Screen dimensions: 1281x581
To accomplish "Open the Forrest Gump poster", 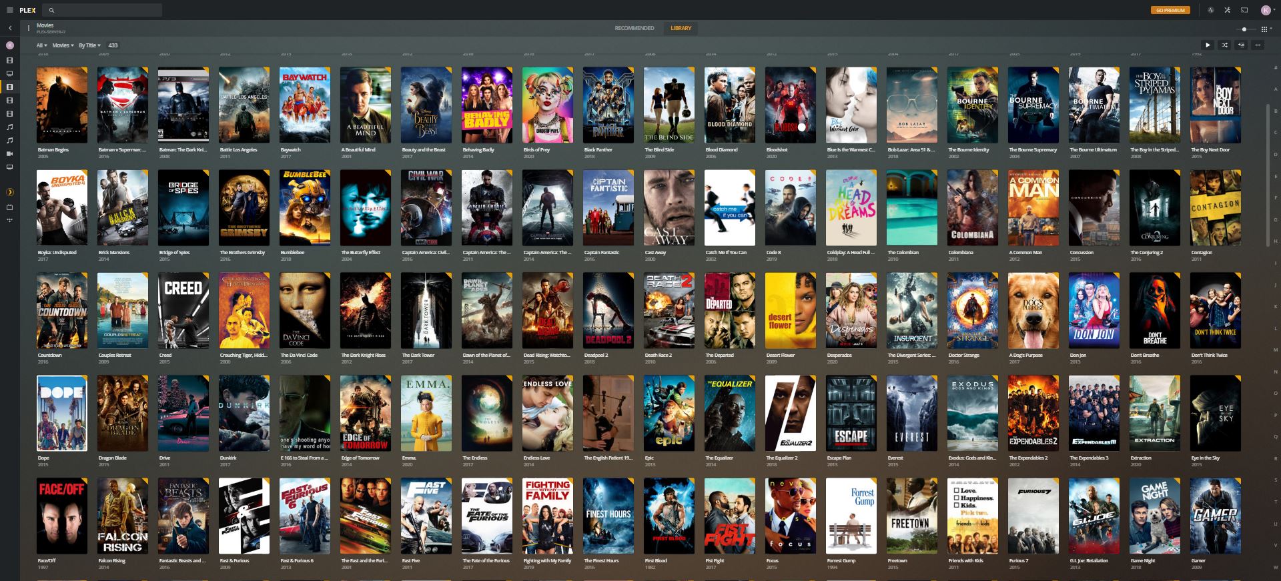I will click(851, 516).
